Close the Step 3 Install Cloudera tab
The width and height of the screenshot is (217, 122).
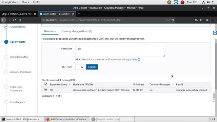coord(35,14)
